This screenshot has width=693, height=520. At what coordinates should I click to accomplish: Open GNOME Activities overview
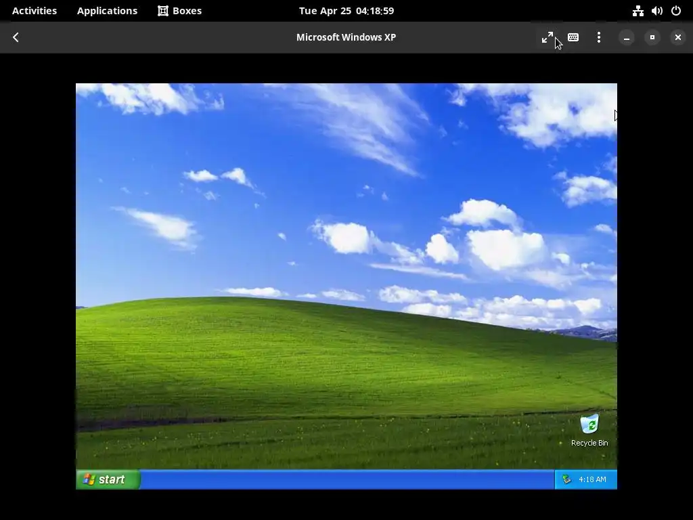[x=35, y=11]
